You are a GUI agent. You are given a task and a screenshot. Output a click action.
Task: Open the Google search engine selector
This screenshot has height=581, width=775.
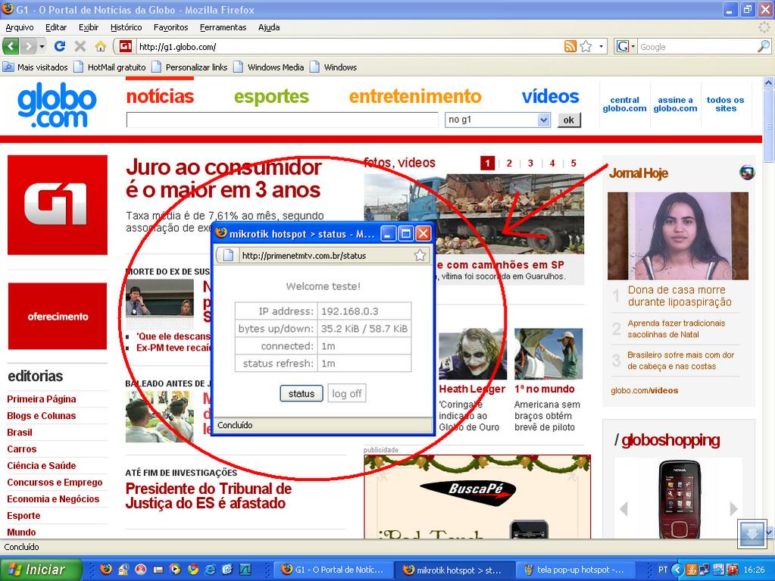pos(625,46)
